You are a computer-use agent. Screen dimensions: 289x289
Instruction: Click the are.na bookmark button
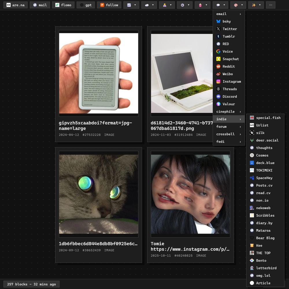coord(16,5)
